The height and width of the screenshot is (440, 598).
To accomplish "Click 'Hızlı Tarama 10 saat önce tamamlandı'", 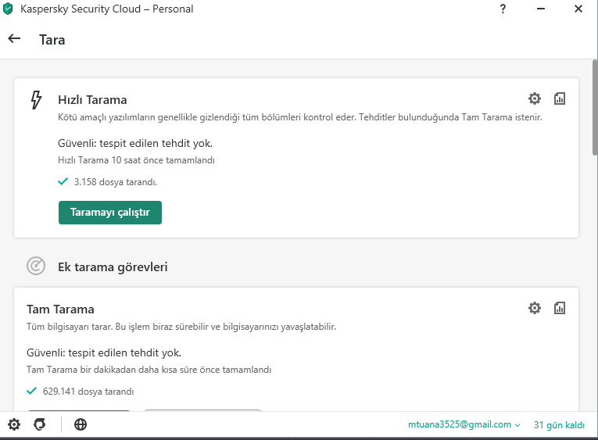I will 136,160.
